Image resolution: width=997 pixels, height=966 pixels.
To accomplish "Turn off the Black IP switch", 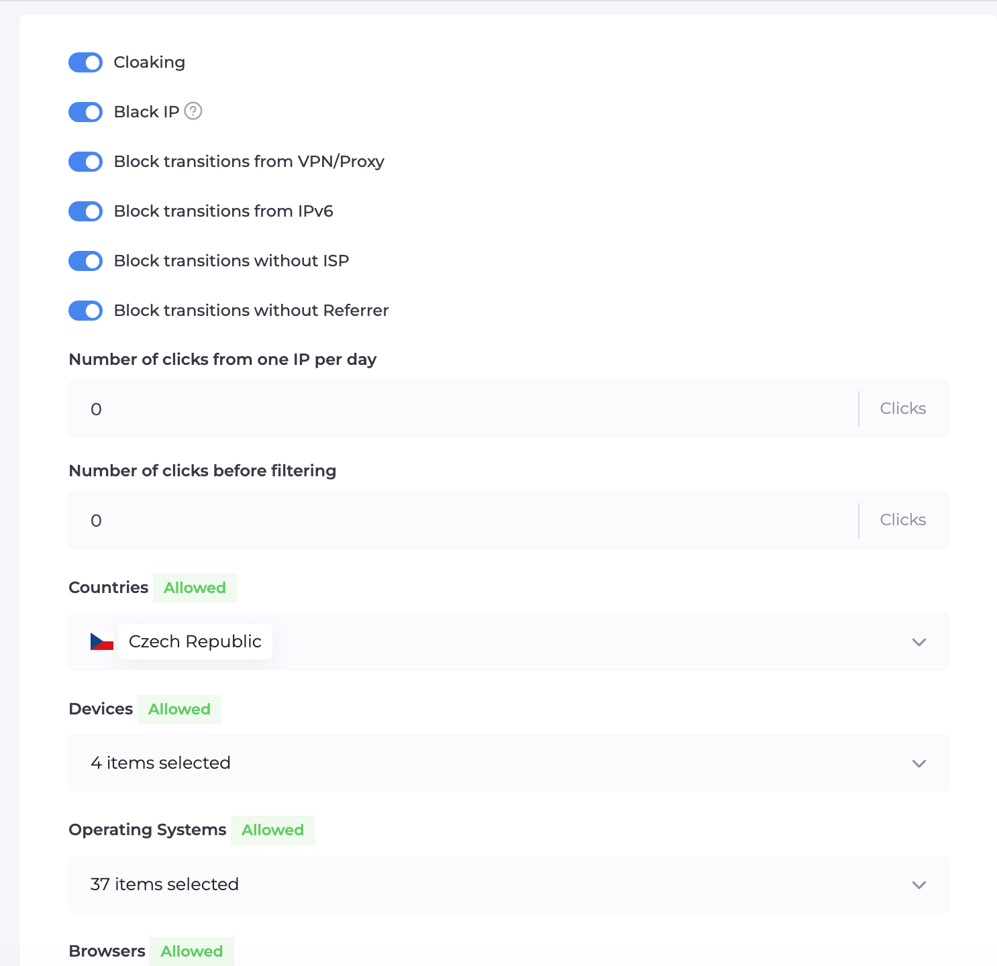I will click(86, 112).
